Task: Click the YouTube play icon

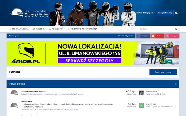Action: (153, 36)
